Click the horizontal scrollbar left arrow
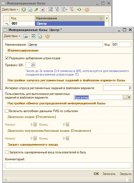134x183 pixels. 6,180
